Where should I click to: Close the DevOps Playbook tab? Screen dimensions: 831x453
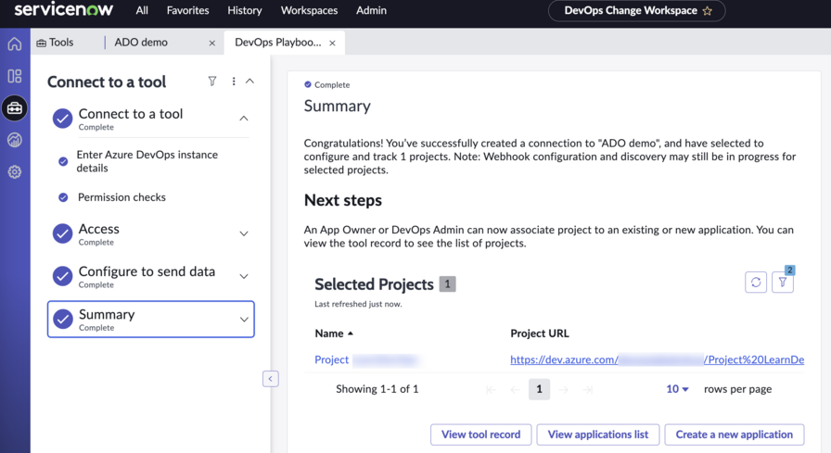(x=332, y=43)
